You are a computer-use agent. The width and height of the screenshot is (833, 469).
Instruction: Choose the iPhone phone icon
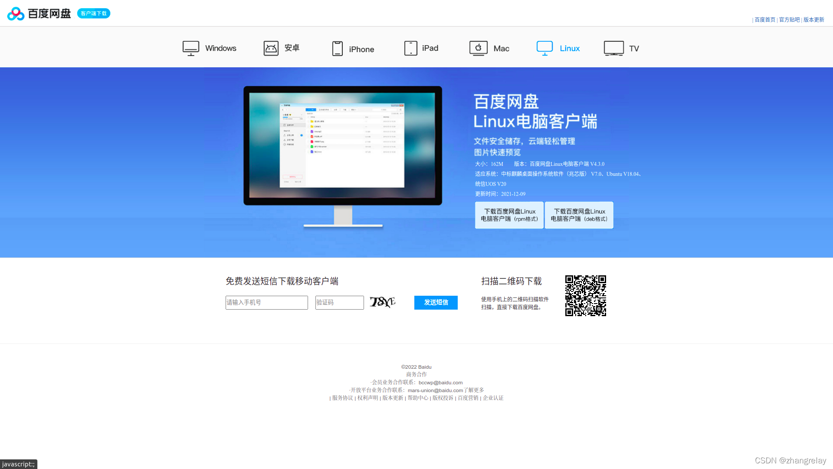pos(337,49)
